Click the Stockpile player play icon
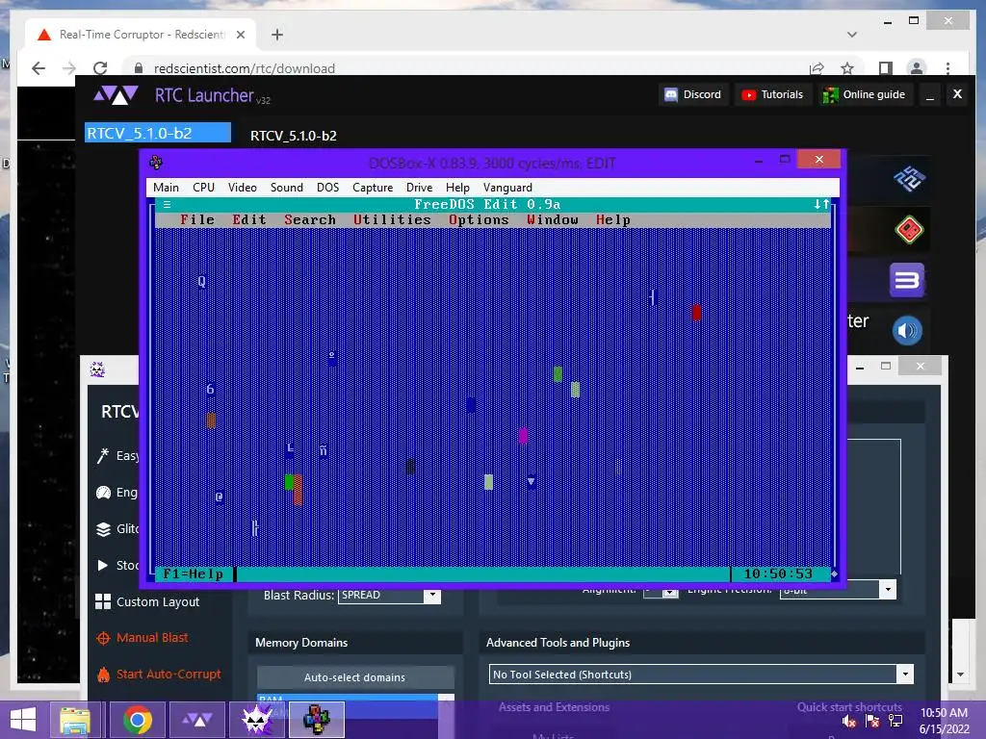Viewport: 986px width, 739px height. click(102, 566)
